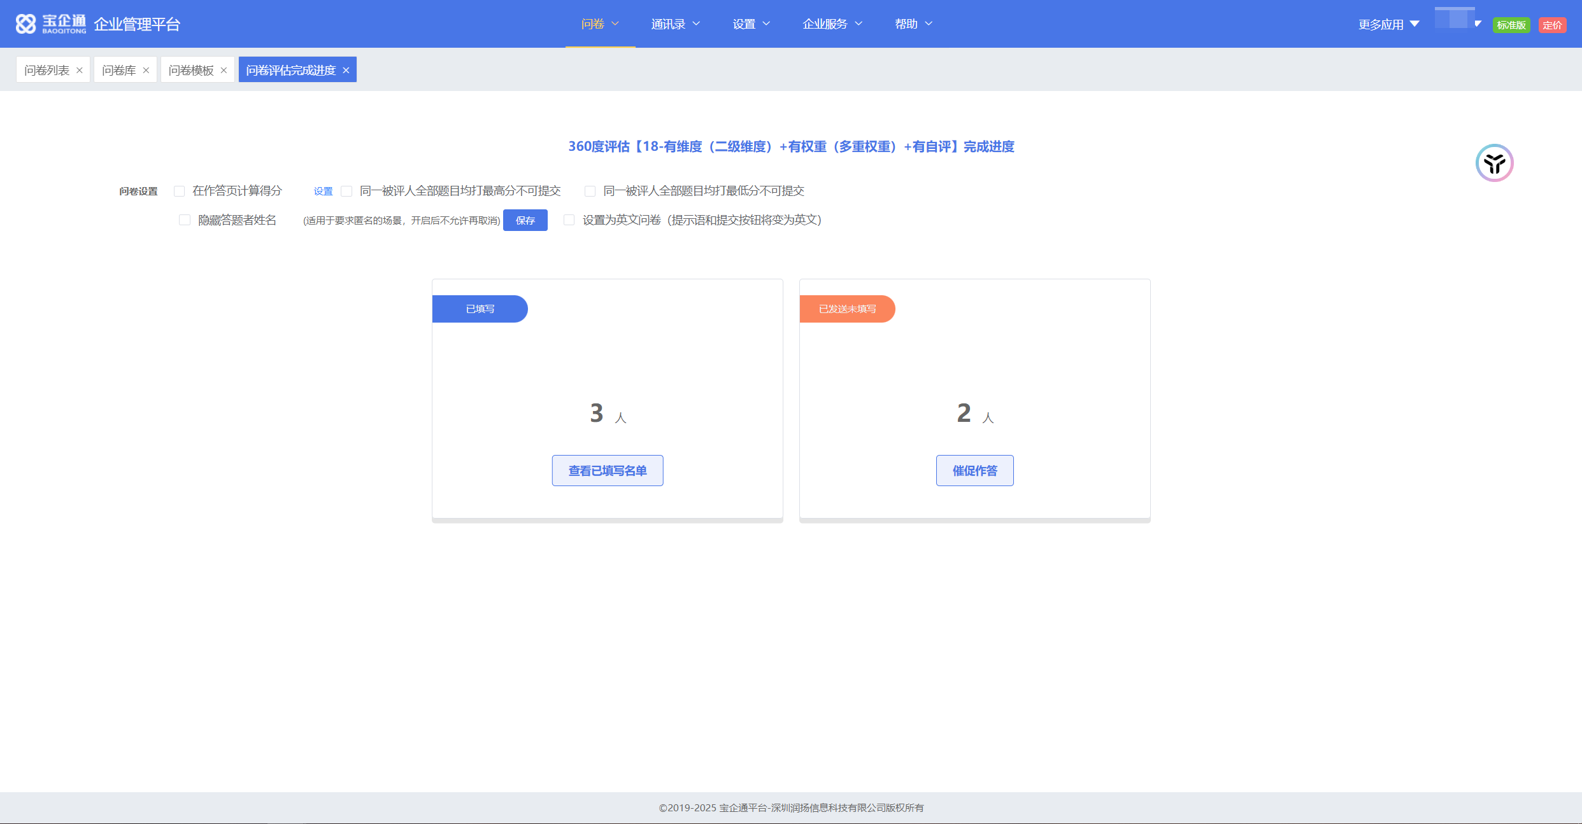Switch to the 问卷库 tab
The height and width of the screenshot is (824, 1582).
[x=119, y=70]
